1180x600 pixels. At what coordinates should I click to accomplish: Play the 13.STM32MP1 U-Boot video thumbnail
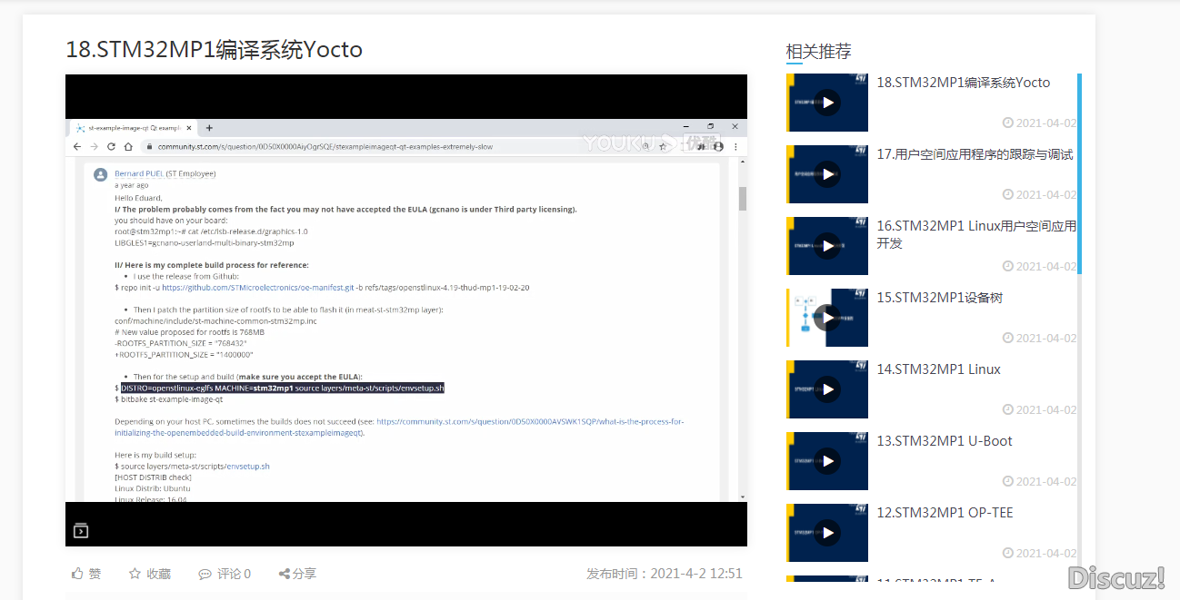[x=826, y=461]
